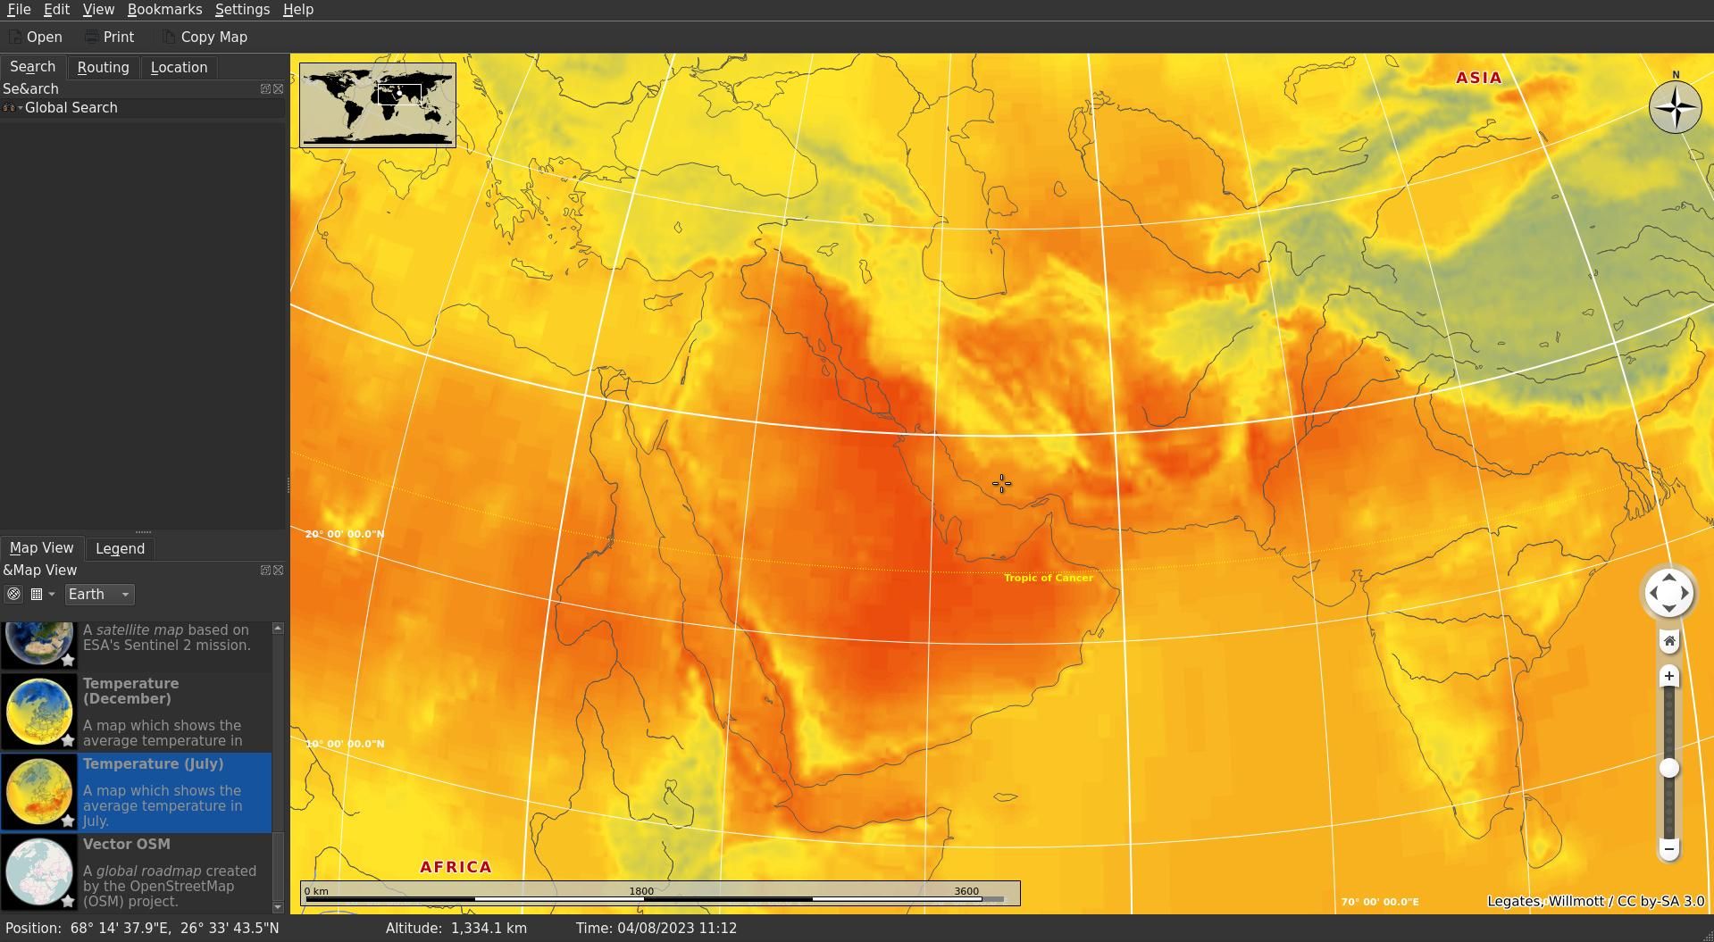Click the zoom slider handle
The height and width of the screenshot is (942, 1714).
click(x=1668, y=766)
